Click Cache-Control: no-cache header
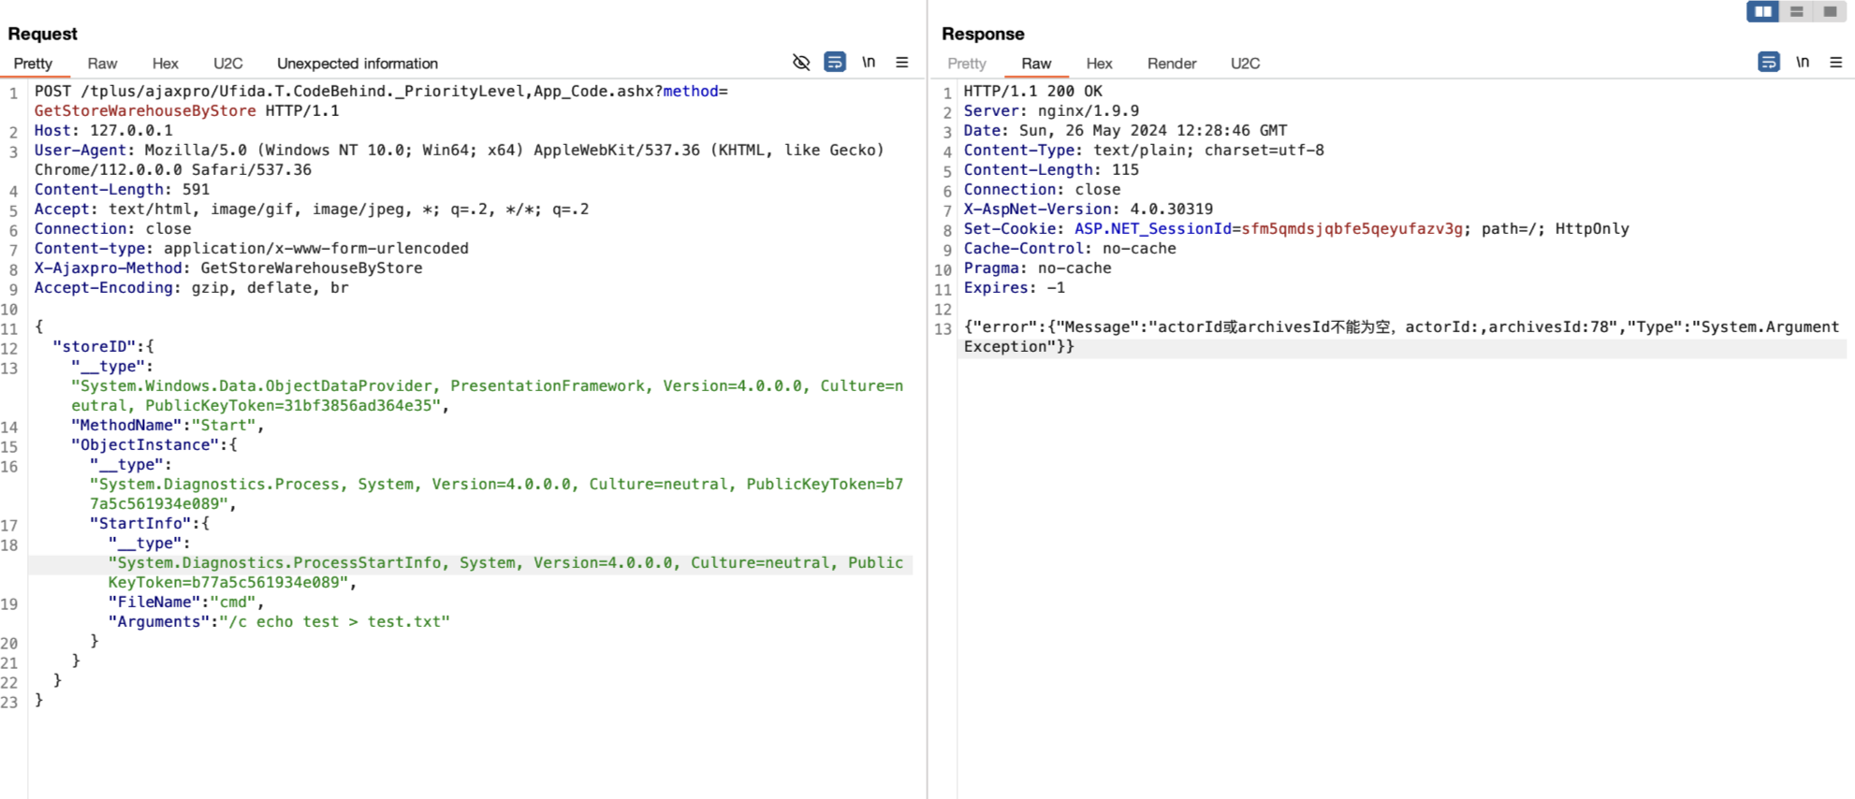Image resolution: width=1855 pixels, height=799 pixels. (x=1070, y=248)
